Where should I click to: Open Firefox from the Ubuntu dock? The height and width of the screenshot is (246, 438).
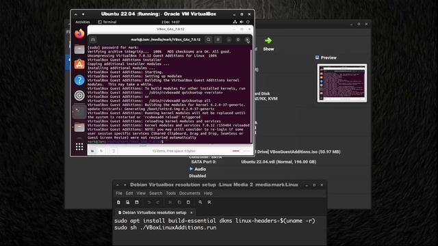point(79,33)
